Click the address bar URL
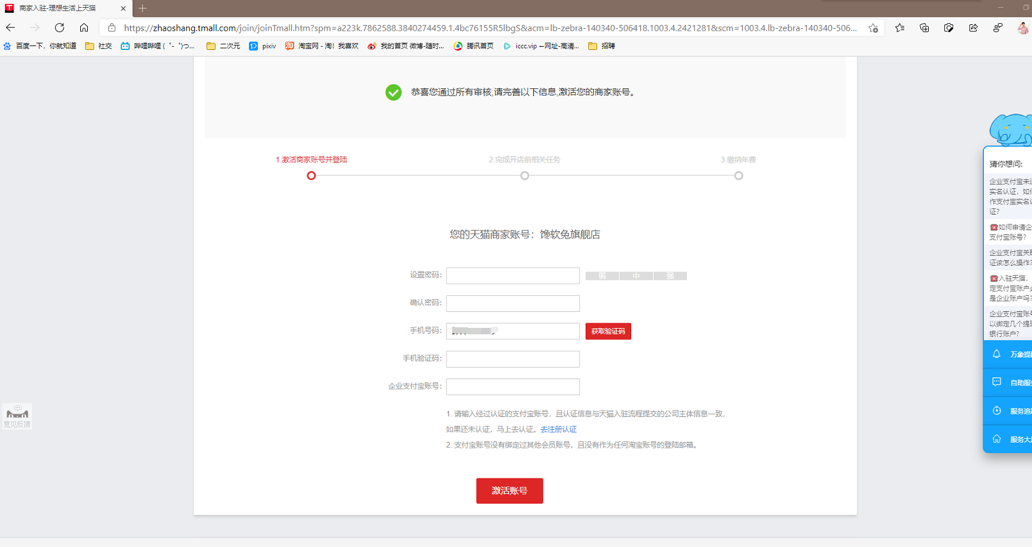The width and height of the screenshot is (1032, 547). tap(490, 28)
